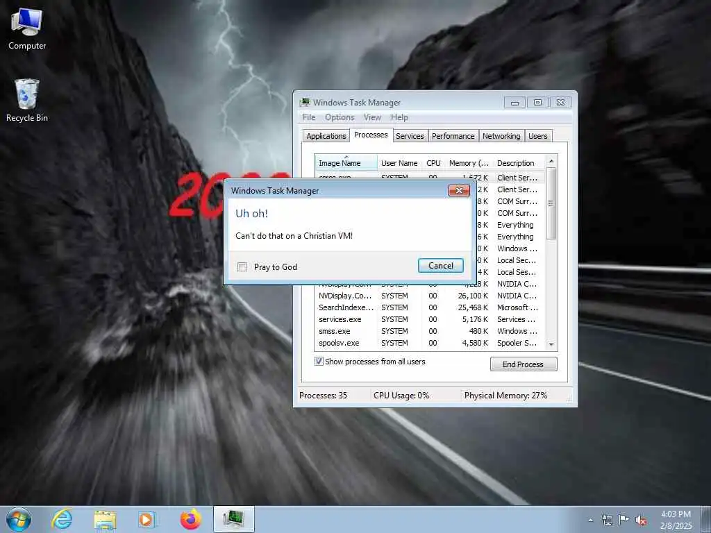Launch Firefox from the taskbar

pos(190,519)
